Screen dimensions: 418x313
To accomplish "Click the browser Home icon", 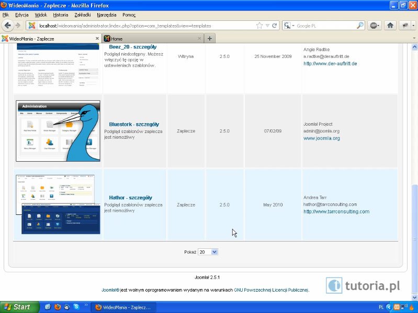I will tap(390, 25).
